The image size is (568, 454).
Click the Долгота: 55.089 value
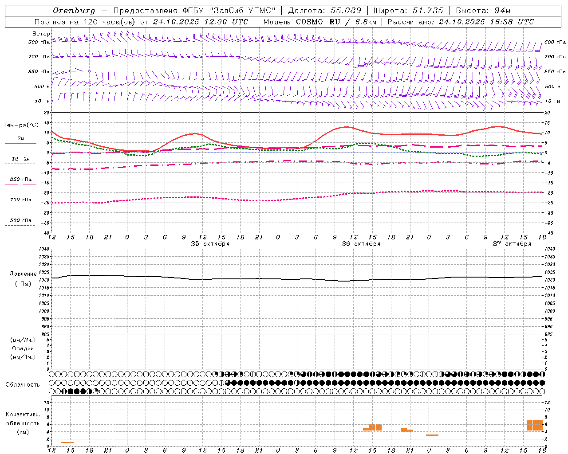click(325, 11)
